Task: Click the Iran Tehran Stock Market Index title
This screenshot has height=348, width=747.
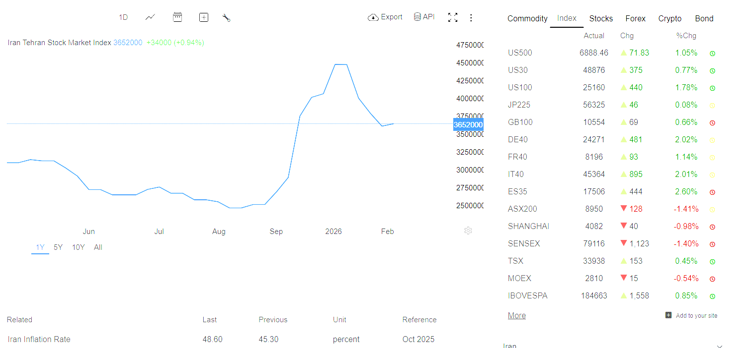Action: pyautogui.click(x=60, y=43)
